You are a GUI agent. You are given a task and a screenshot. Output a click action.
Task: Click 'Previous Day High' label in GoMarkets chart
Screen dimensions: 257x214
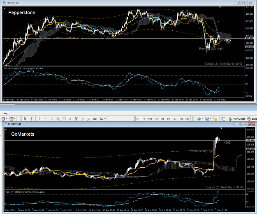[x=201, y=151]
